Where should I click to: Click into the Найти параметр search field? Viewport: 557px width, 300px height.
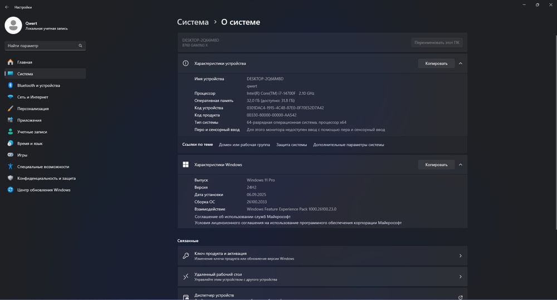[45, 46]
